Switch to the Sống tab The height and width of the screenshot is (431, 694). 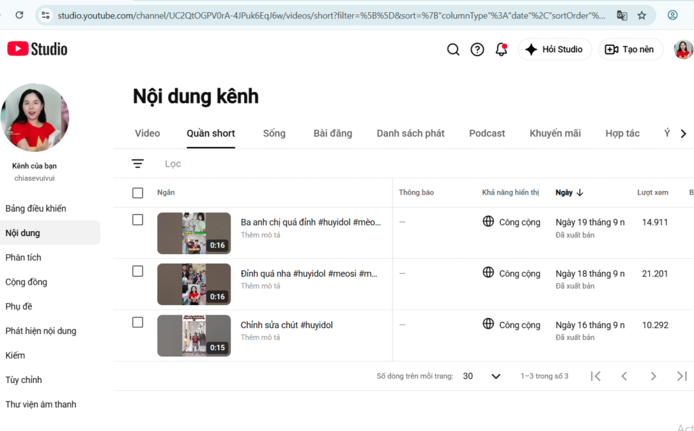point(274,134)
